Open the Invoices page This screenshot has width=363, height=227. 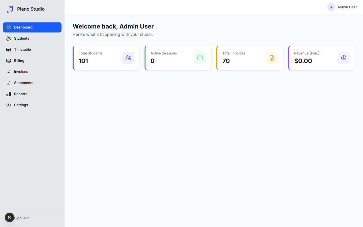point(32,72)
